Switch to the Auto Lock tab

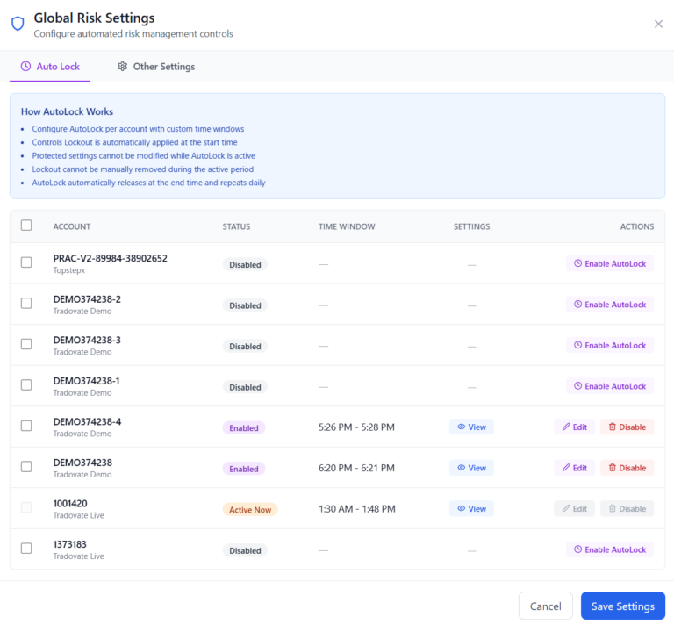50,67
